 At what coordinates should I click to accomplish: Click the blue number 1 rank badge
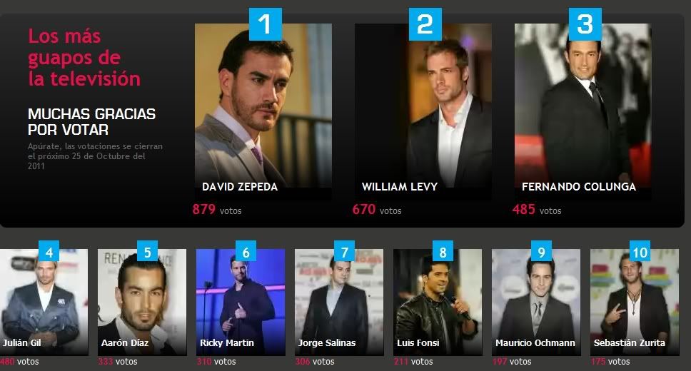(266, 24)
